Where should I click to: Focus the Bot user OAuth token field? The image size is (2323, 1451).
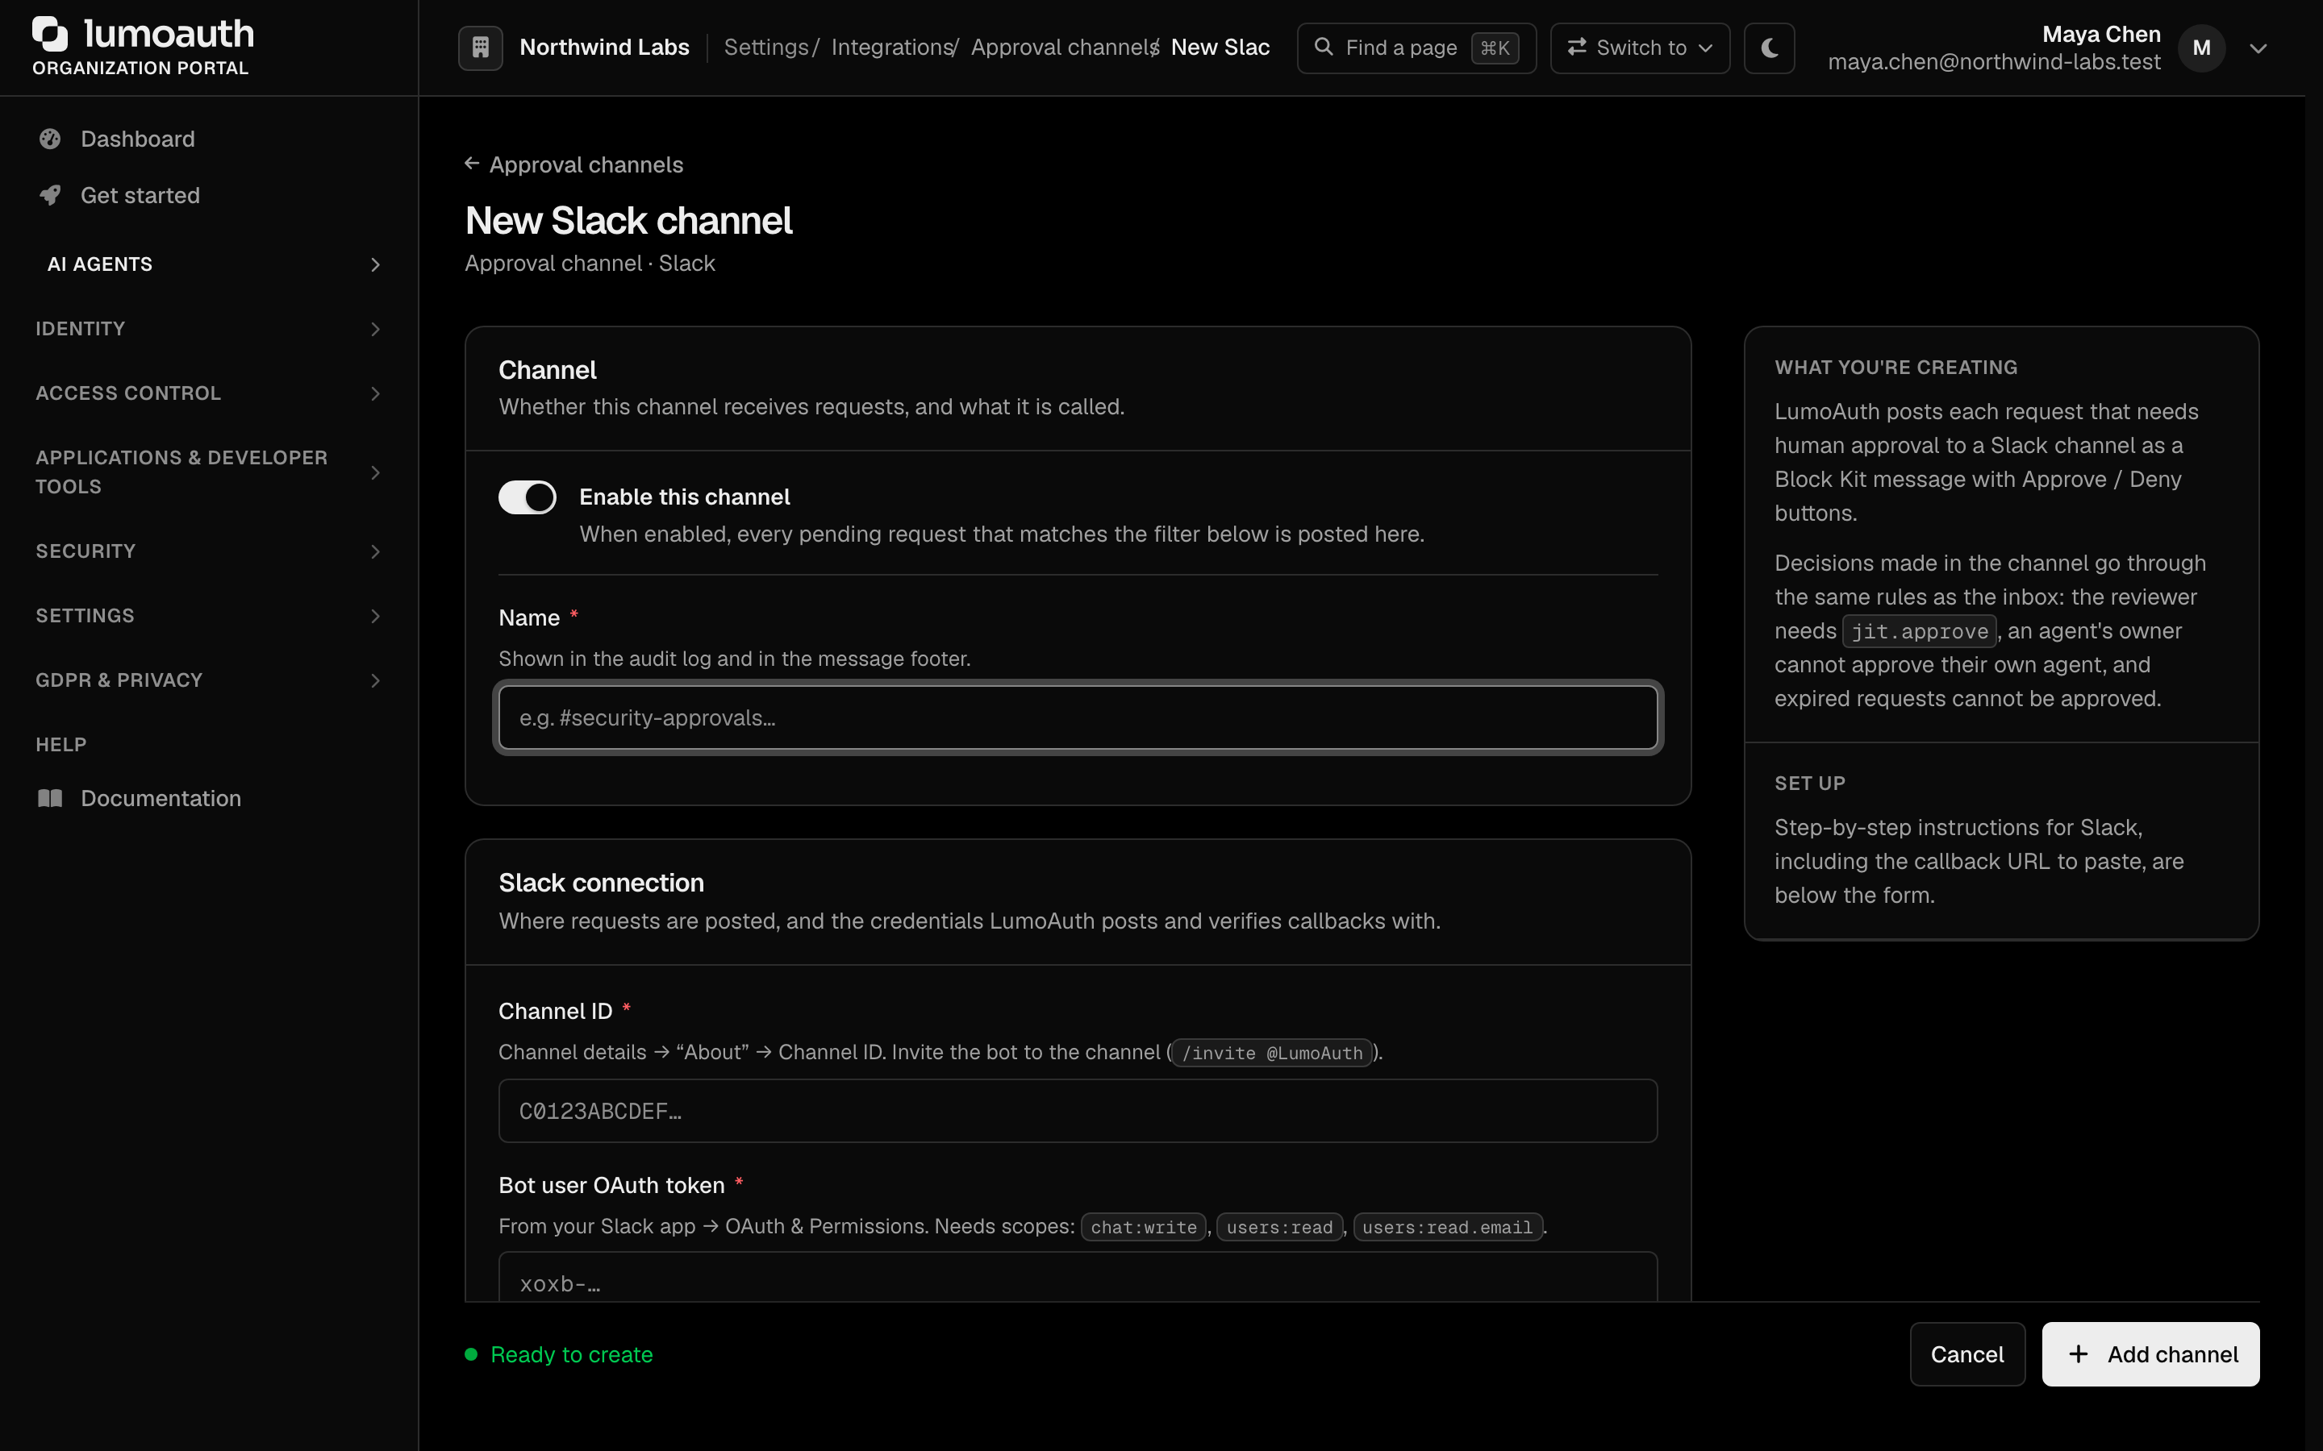[x=1078, y=1278]
